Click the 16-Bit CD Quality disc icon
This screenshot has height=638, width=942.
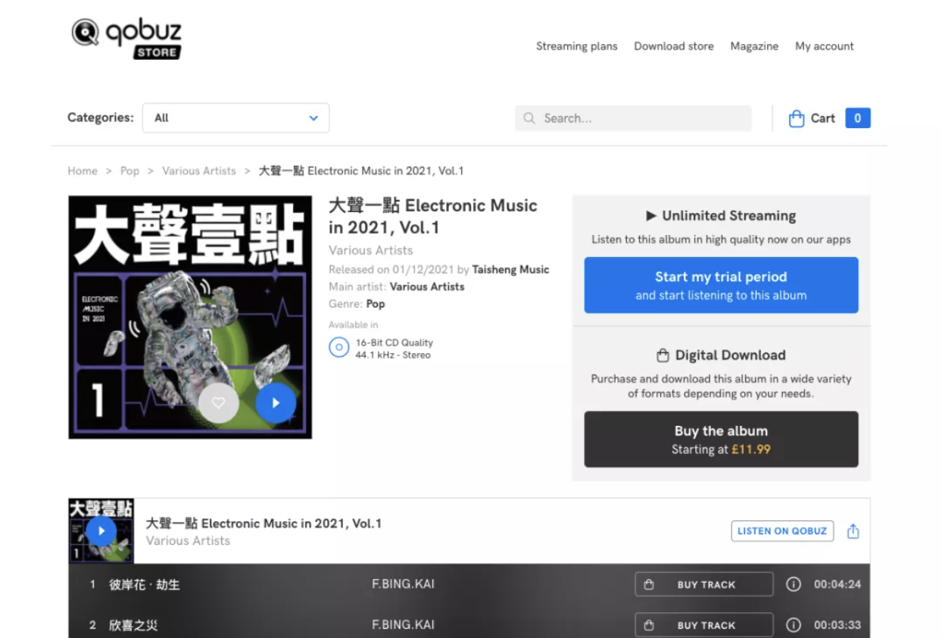(x=338, y=348)
